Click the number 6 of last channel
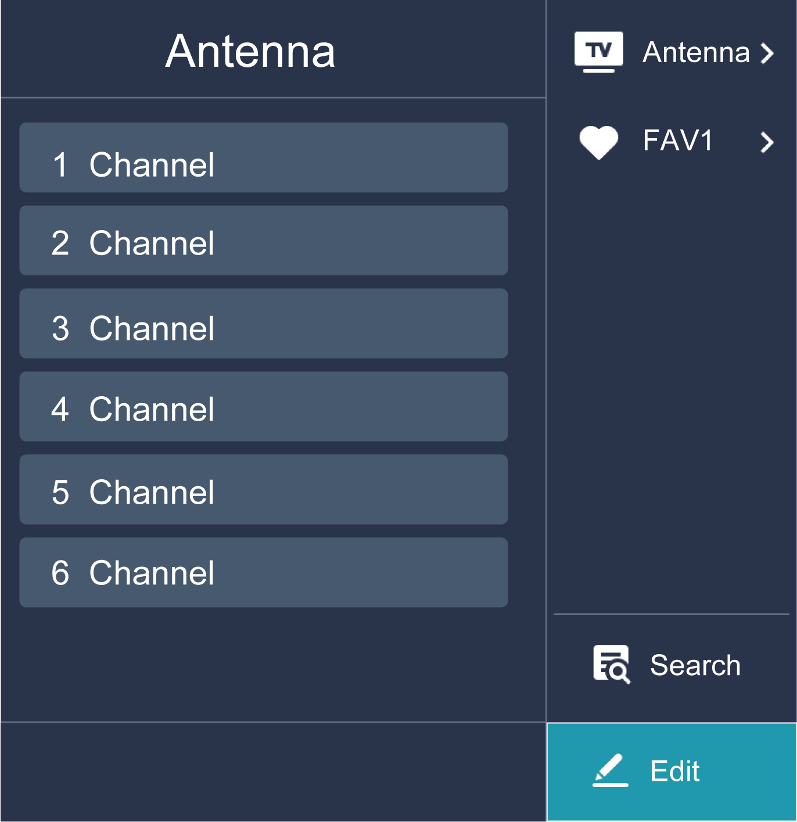The height and width of the screenshot is (822, 797). (x=60, y=573)
